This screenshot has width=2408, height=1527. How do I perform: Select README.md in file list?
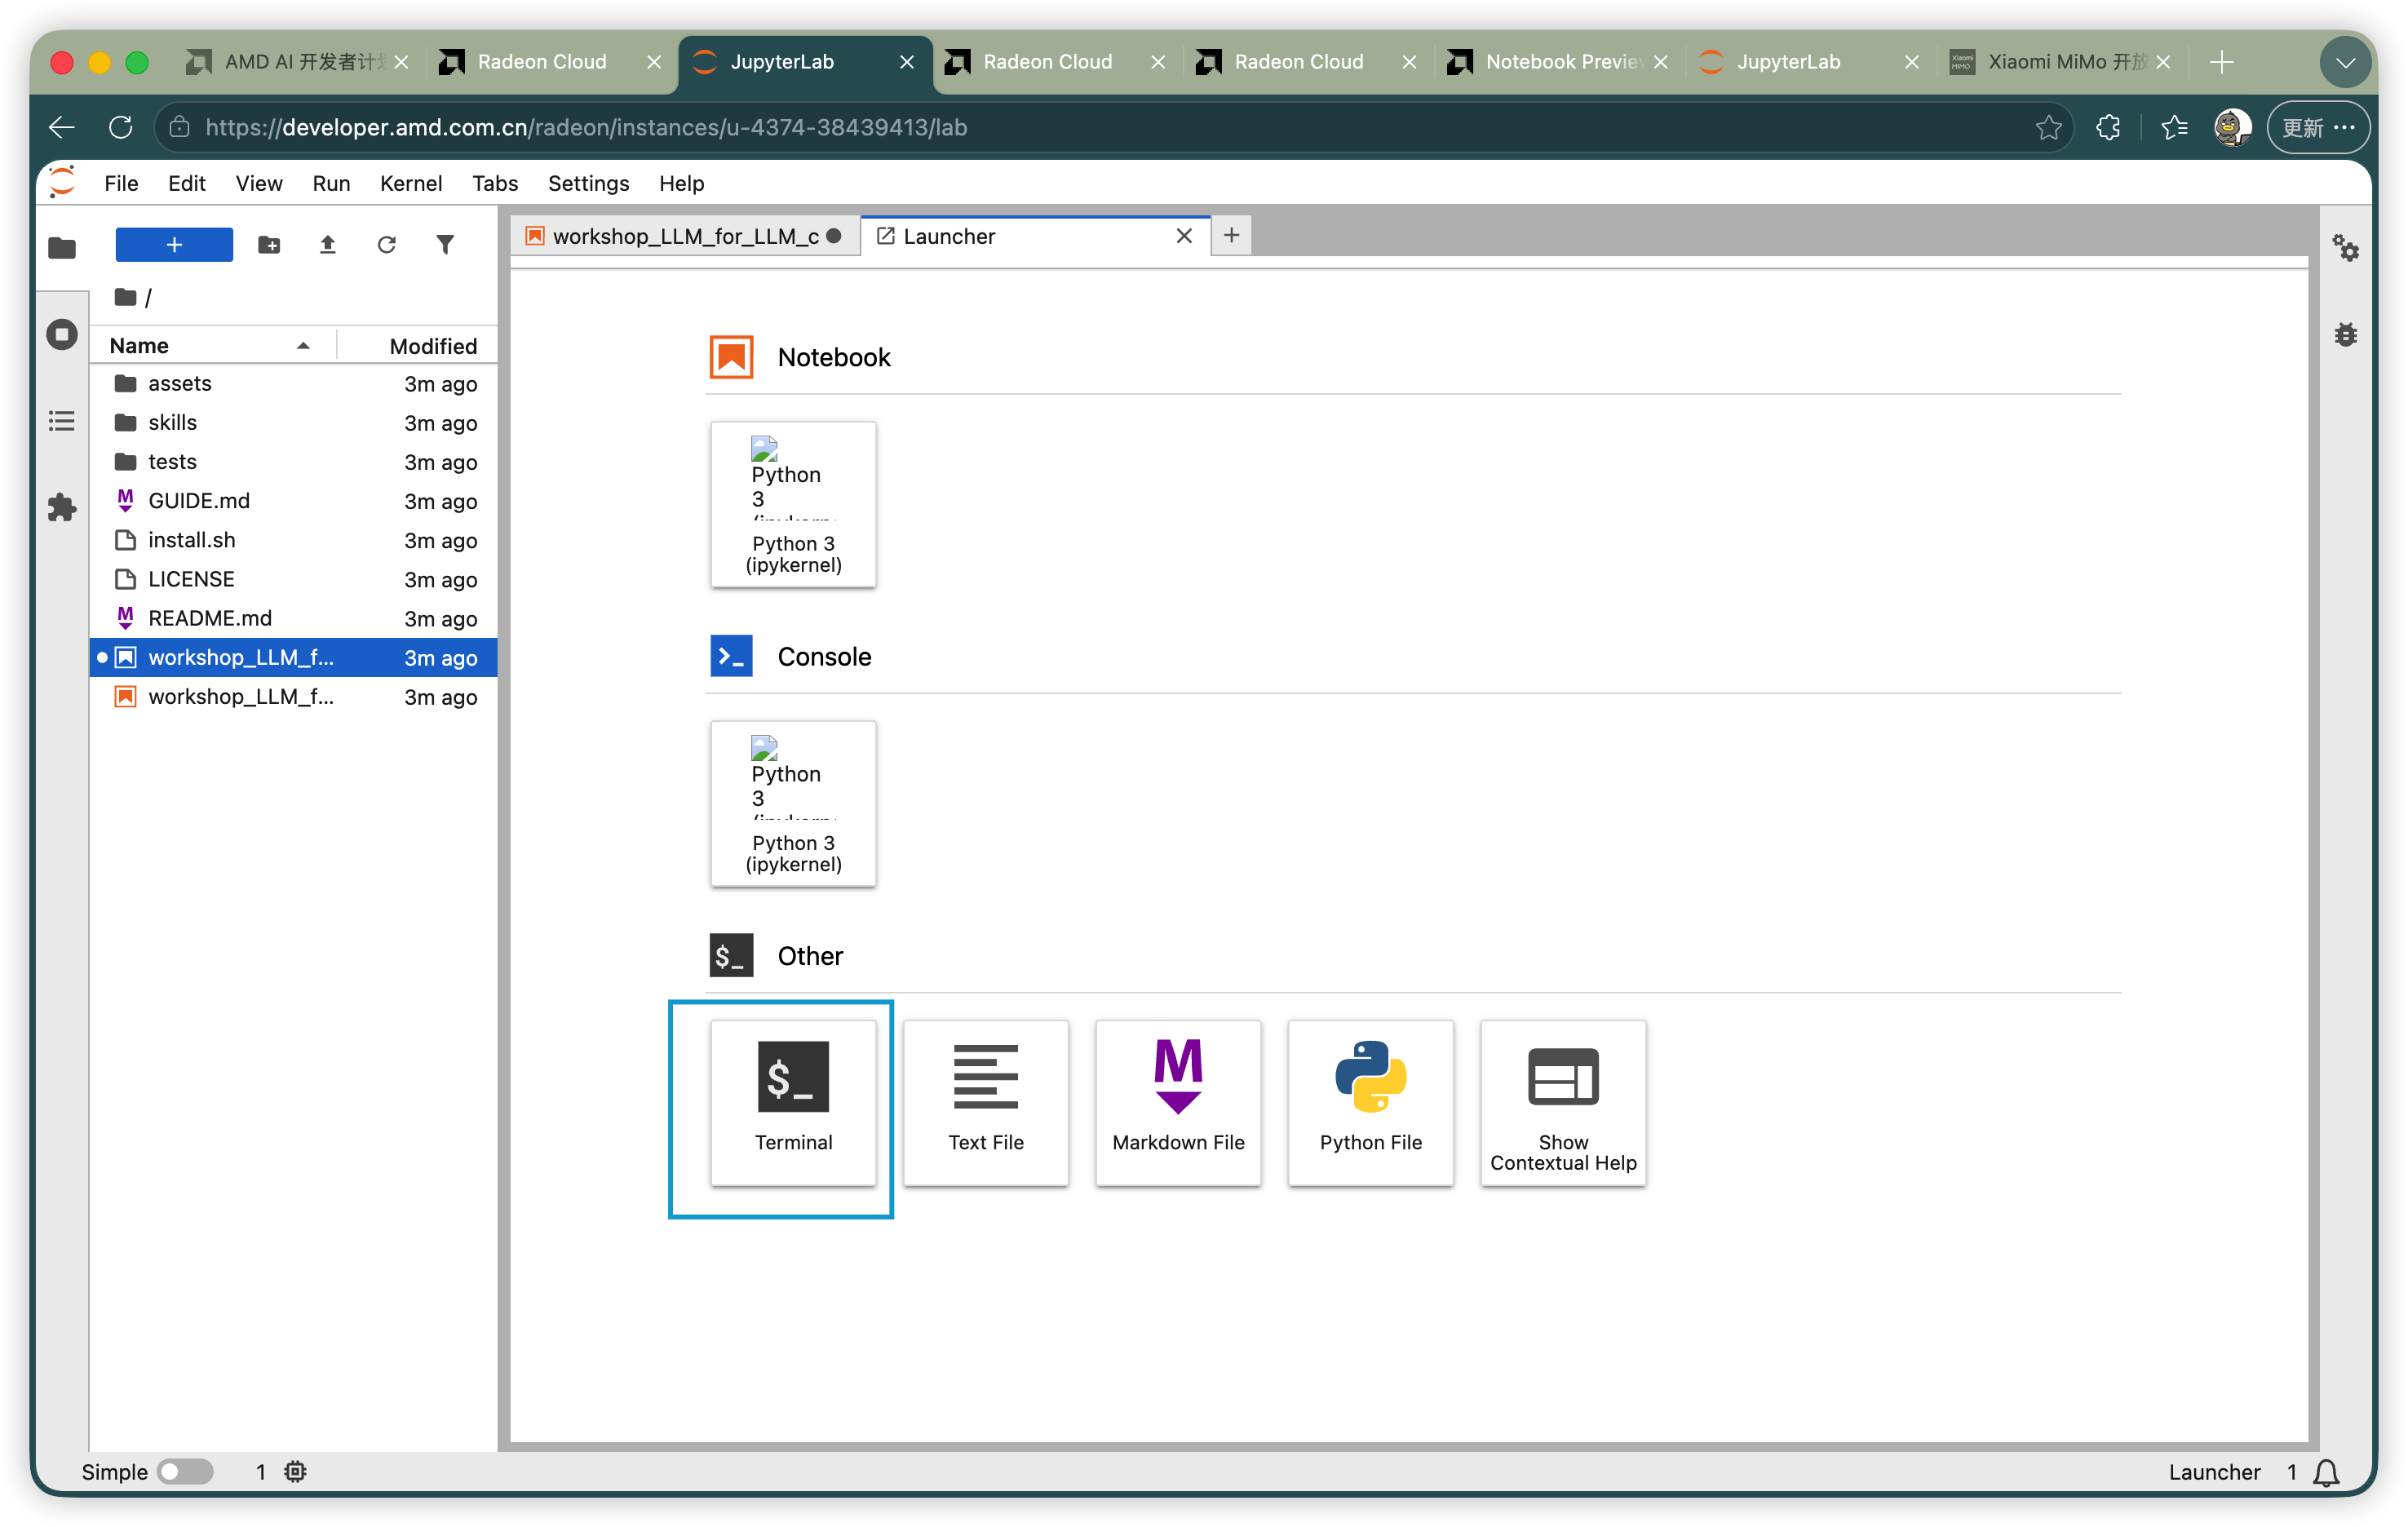tap(294, 618)
